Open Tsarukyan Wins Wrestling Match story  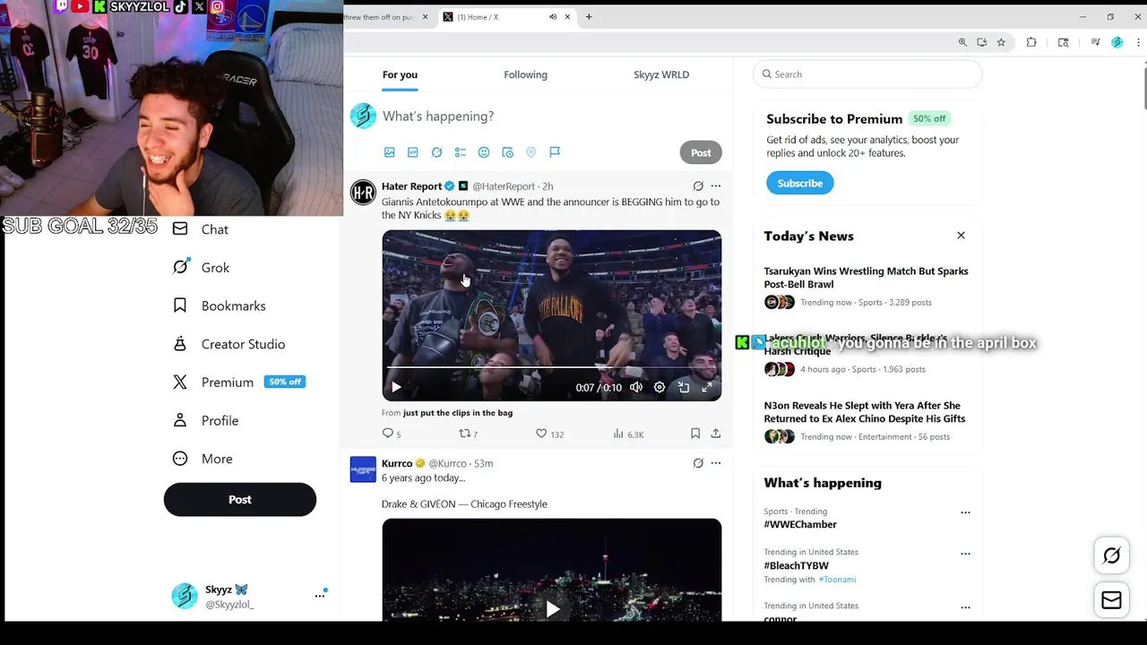point(867,278)
